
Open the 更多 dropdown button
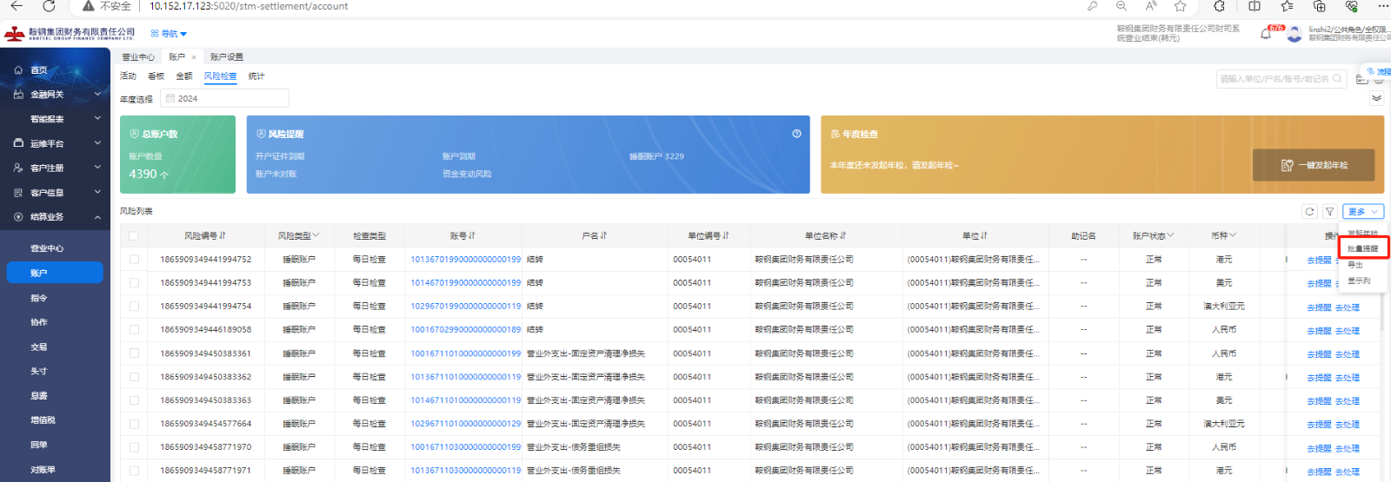[1362, 212]
